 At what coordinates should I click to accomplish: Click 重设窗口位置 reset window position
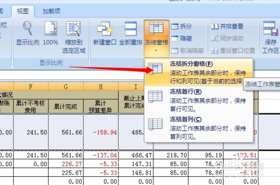pyautogui.click(x=233, y=51)
